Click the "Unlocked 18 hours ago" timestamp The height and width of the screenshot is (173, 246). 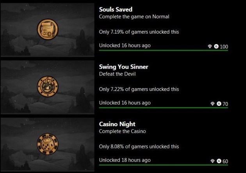pyautogui.click(x=125, y=160)
